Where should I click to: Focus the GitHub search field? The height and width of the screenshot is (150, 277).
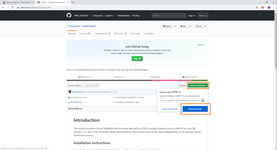pyautogui.click(x=168, y=16)
